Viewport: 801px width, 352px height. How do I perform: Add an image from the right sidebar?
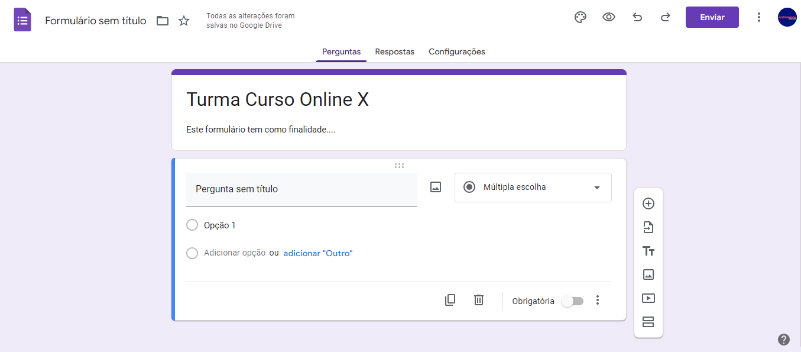[648, 275]
